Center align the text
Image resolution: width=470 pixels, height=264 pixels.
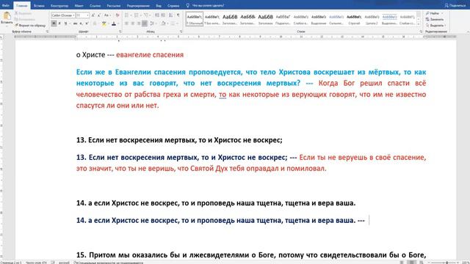[132, 23]
